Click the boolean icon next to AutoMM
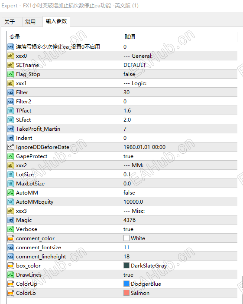This screenshot has height=304, width=243. [11, 193]
